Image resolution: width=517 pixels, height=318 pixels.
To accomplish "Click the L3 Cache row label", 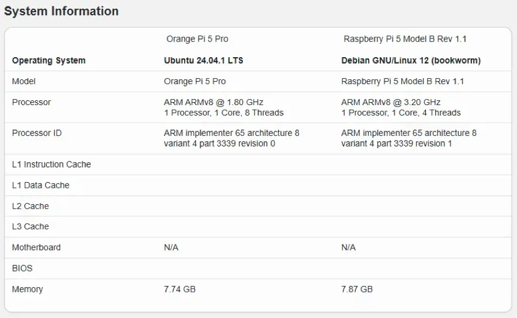I will tap(30, 226).
